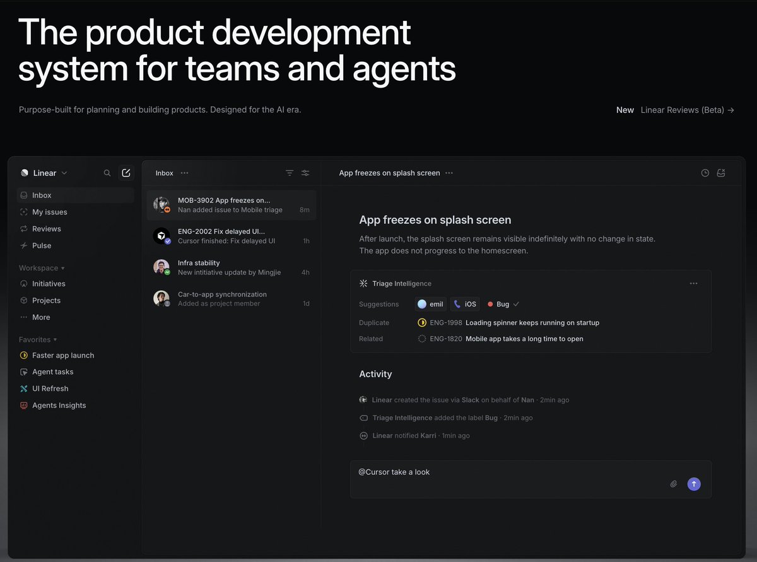
Task: Click the 'Added as project member' text
Action: click(219, 303)
